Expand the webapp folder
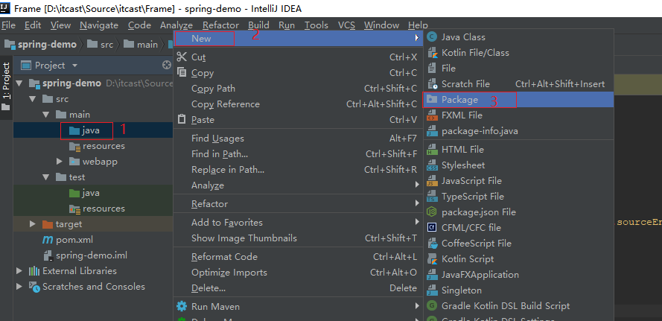This screenshot has height=321, width=662. tap(60, 162)
